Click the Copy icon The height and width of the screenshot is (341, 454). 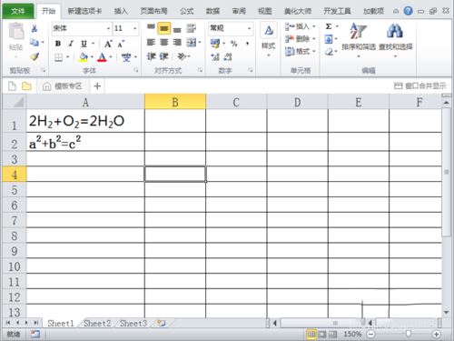point(35,43)
